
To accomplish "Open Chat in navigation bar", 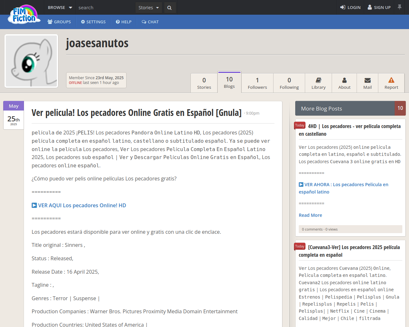I will pyautogui.click(x=150, y=22).
